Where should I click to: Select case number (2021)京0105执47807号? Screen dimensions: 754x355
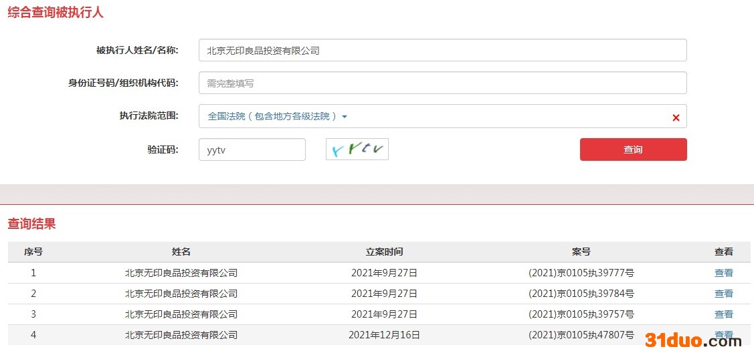coord(581,335)
